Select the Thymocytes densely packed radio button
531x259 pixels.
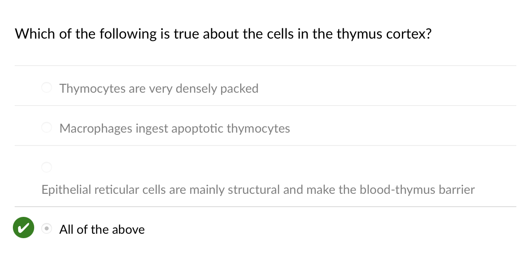coord(47,88)
